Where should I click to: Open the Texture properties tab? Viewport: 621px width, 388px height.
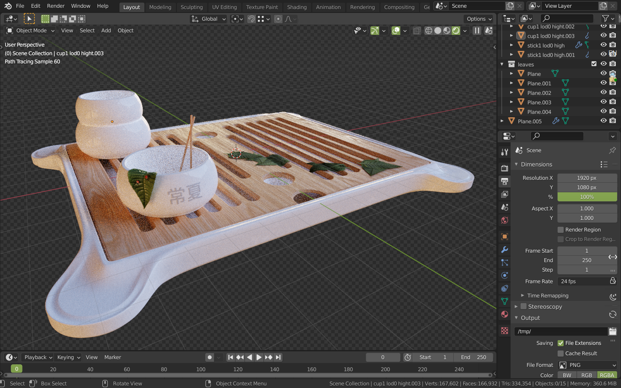click(x=505, y=331)
